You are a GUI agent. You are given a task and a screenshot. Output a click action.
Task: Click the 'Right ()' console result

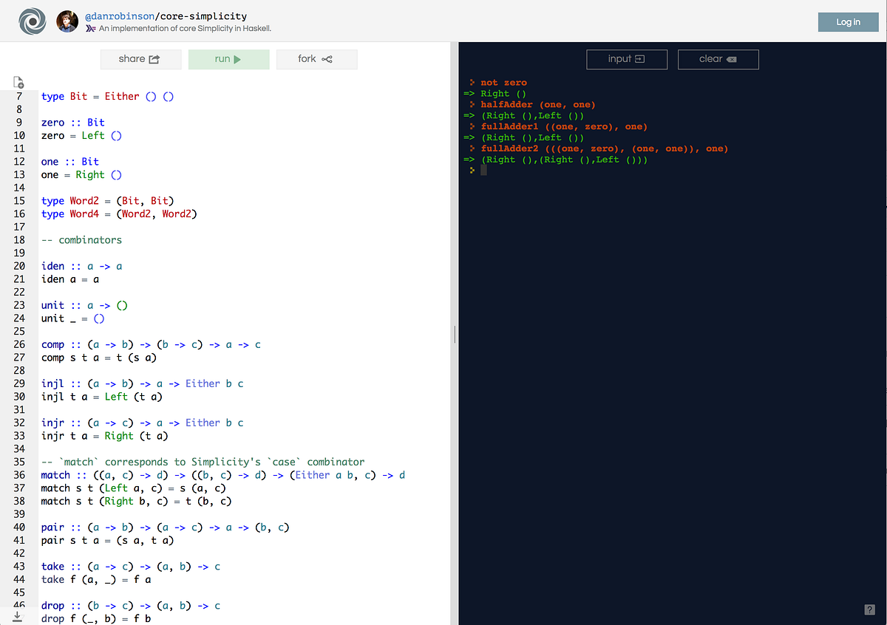coord(503,94)
